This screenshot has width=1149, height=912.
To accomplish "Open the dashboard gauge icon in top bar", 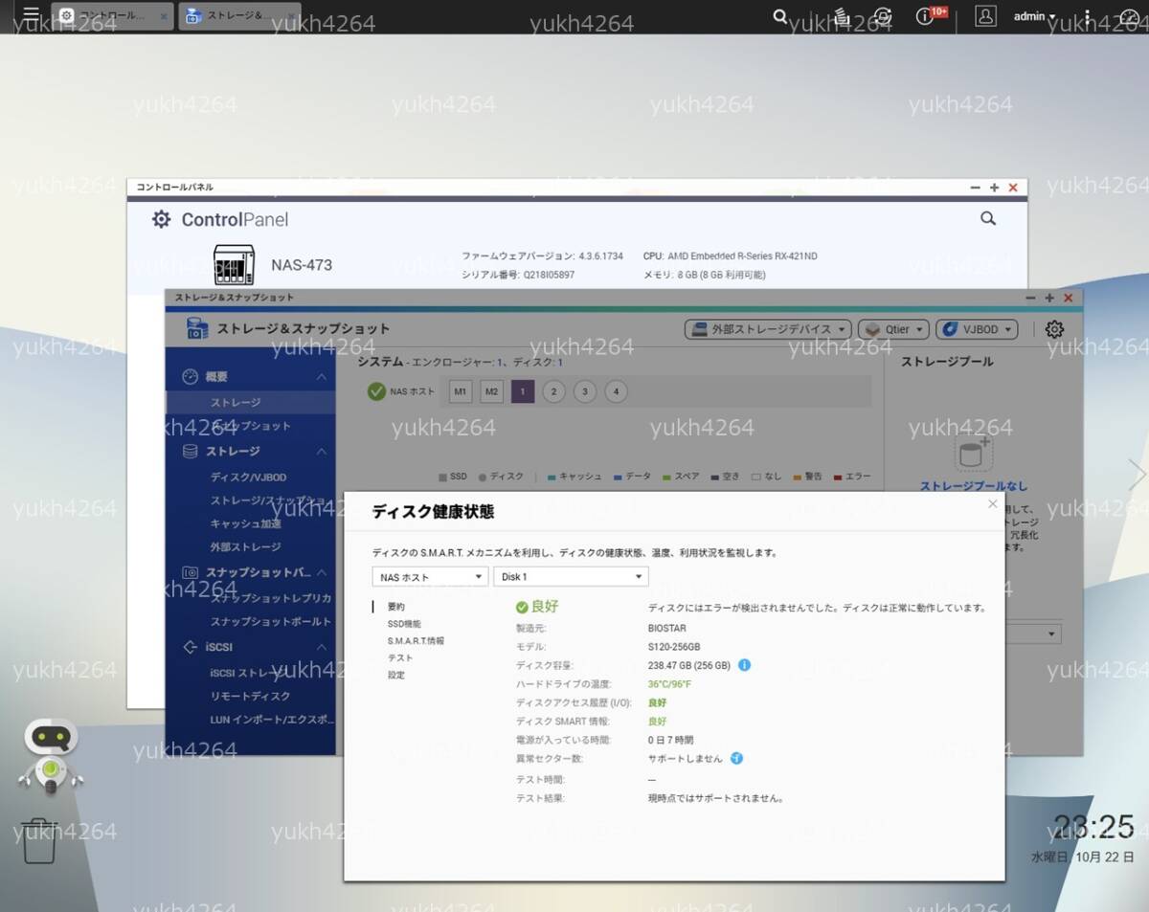I will pyautogui.click(x=1128, y=16).
